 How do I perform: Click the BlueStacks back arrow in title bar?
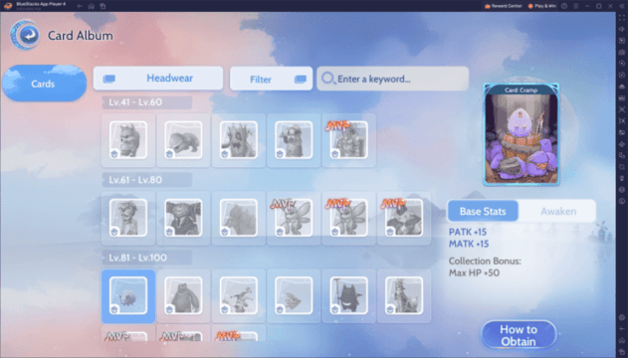(x=80, y=6)
